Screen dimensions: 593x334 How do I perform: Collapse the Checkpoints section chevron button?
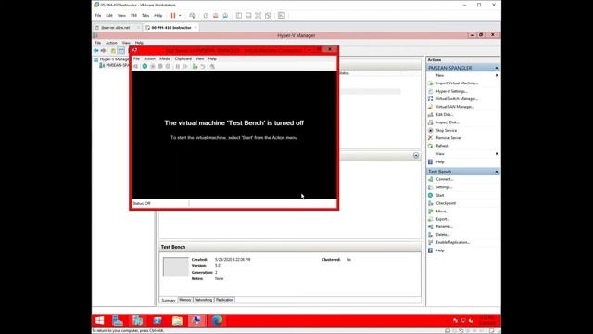coord(416,156)
